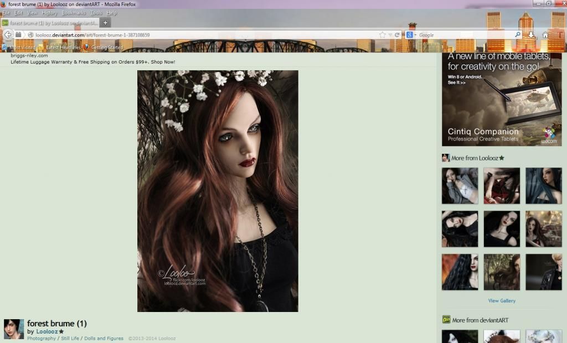Open a new tab with plus button
This screenshot has height=343, width=567.
coord(105,23)
